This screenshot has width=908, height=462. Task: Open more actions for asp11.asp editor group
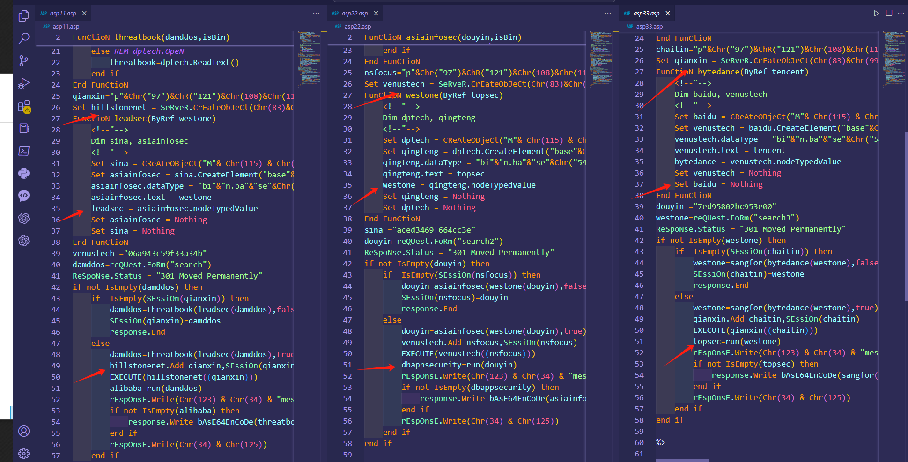[x=316, y=13]
